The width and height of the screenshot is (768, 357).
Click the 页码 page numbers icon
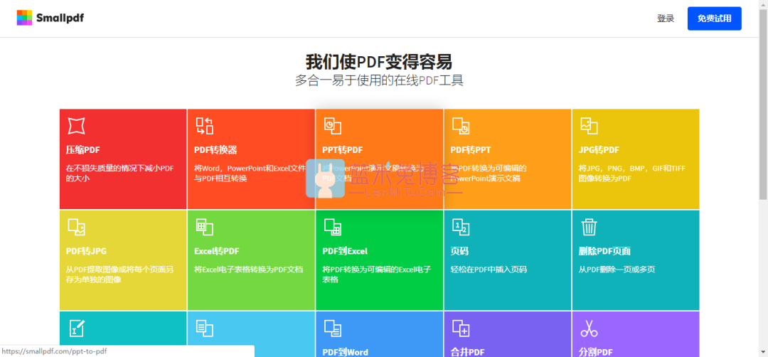[x=461, y=227]
